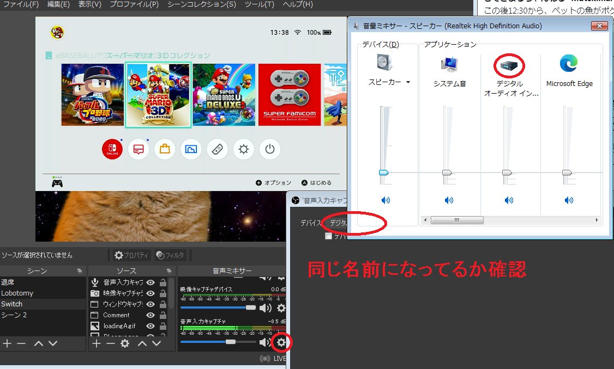Select the 退席 scene
This screenshot has height=369, width=614.
point(43,282)
